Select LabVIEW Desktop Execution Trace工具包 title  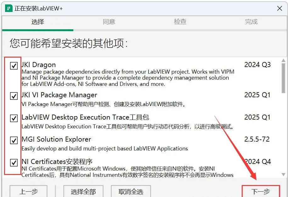pyautogui.click(x=85, y=117)
